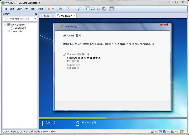The image size is (189, 135).
Task: Click the greyed-out revert to snapshot icon
Action: click(x=74, y=9)
